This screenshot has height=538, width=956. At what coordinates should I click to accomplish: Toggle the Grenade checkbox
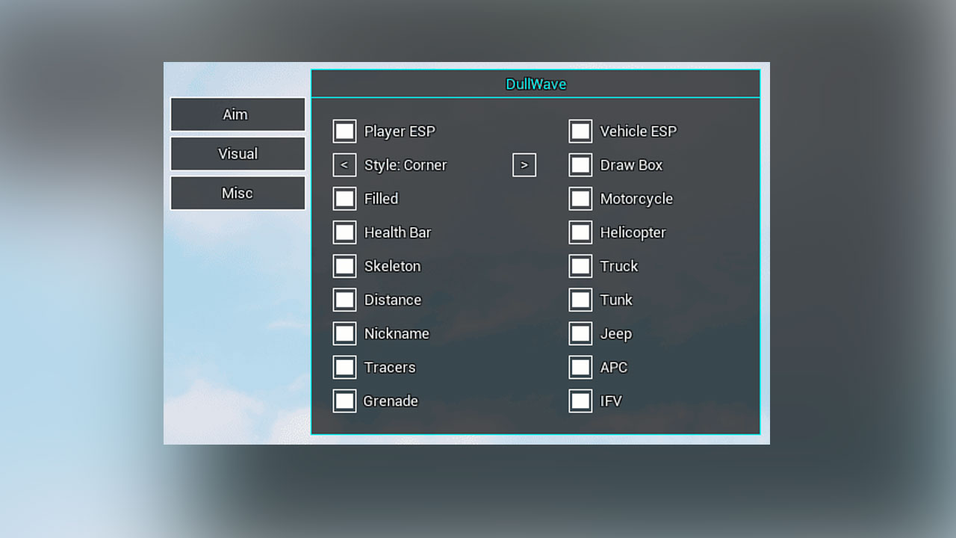tap(344, 401)
